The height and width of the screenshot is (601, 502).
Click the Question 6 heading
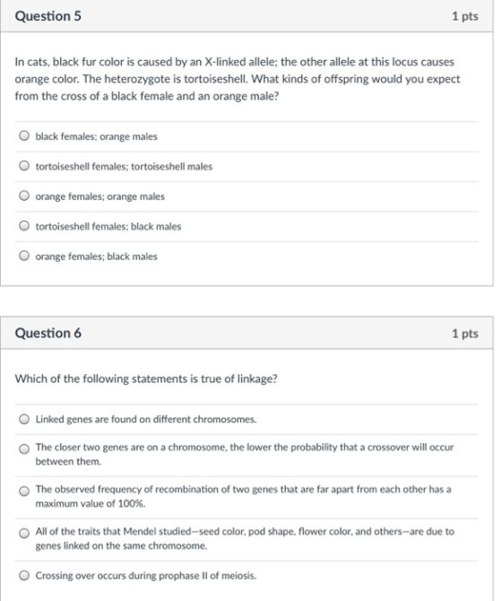coord(48,333)
